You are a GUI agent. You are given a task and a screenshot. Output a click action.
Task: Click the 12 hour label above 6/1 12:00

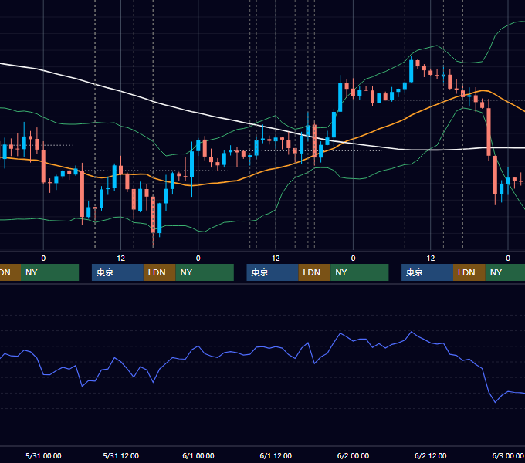tap(276, 259)
